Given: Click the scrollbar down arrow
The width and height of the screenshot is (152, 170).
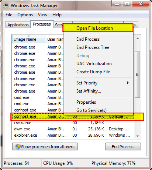Looking at the screenshot, I should click(138, 136).
